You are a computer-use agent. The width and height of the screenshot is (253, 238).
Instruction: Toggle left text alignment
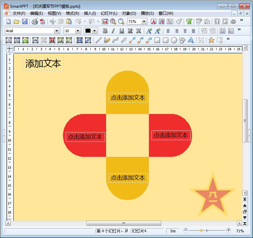click(x=168, y=31)
